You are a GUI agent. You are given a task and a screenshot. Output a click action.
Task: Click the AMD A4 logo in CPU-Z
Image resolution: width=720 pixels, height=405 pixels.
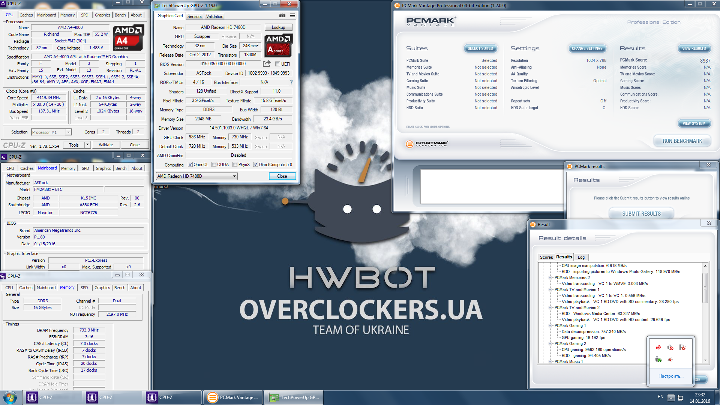coord(128,38)
